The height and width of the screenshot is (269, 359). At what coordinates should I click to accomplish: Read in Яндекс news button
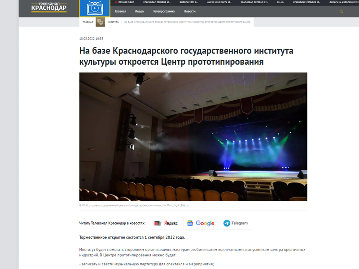tap(166, 223)
